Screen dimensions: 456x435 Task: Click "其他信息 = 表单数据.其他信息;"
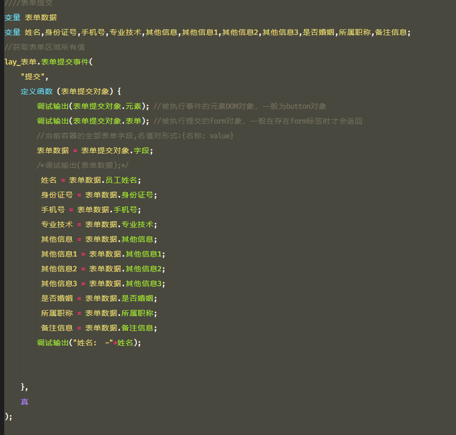[x=99, y=240]
